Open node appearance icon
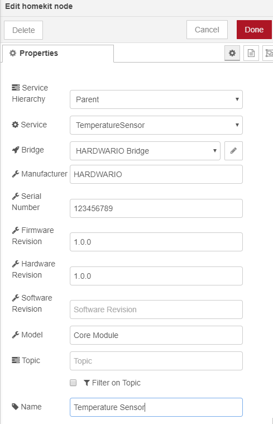This screenshot has width=273, height=424. click(268, 53)
